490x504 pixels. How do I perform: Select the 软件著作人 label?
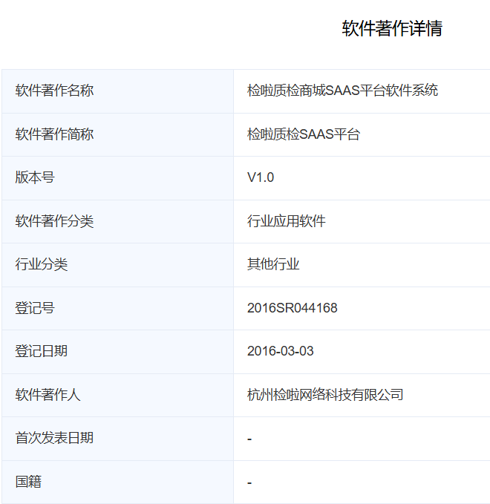(48, 395)
